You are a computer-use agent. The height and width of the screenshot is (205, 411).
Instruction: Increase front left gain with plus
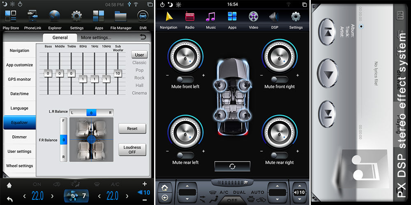tap(203, 75)
